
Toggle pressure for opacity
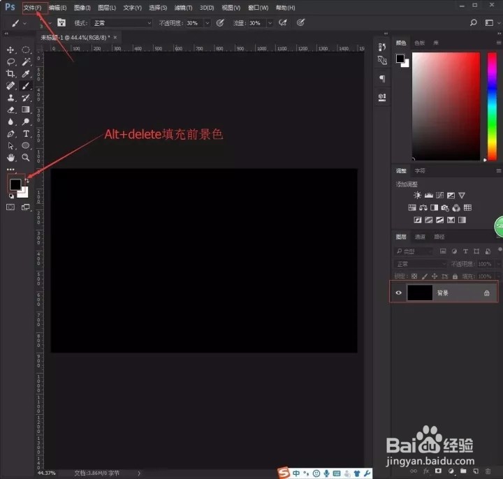pyautogui.click(x=220, y=22)
